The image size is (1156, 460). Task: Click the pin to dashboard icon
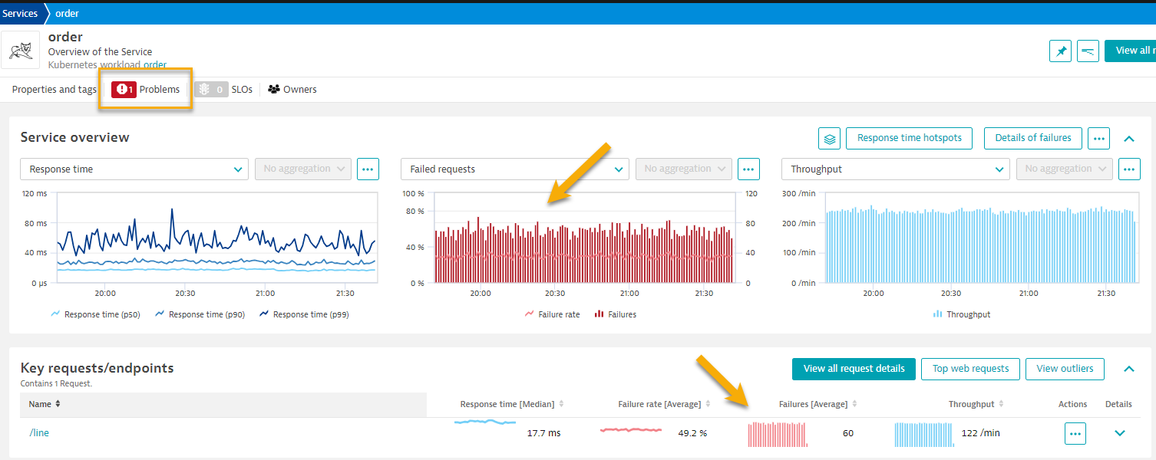[1061, 51]
